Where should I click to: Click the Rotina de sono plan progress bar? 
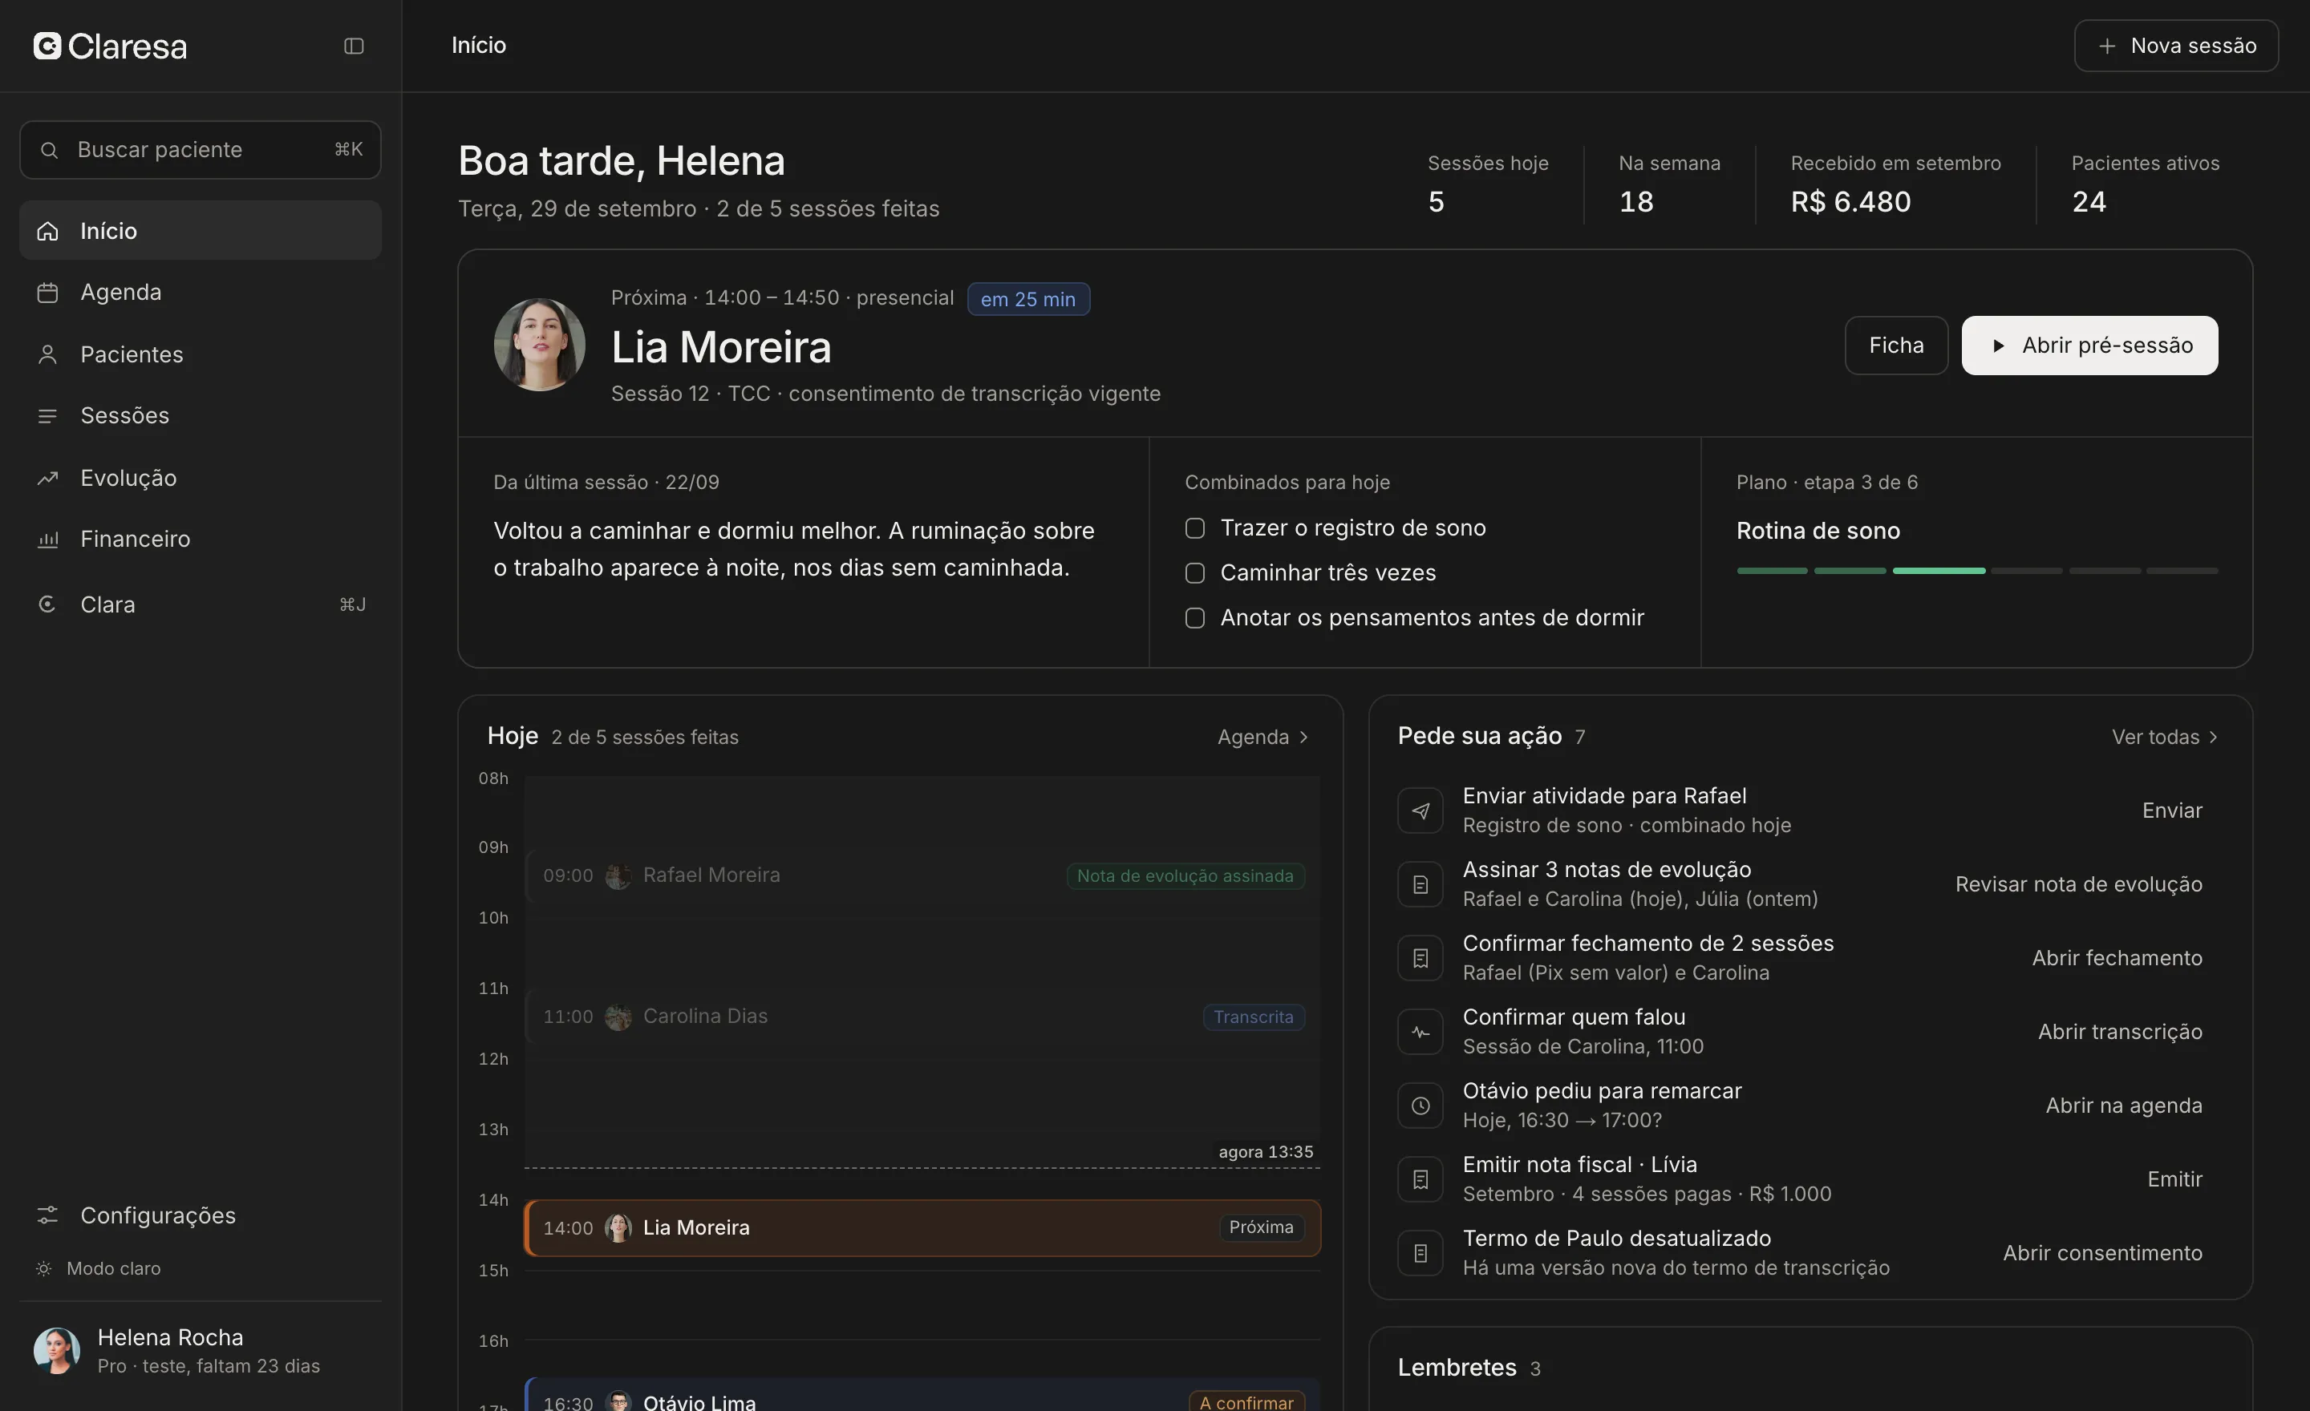point(1976,571)
